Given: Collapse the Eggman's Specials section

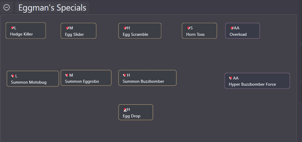Looking at the screenshot, I should click(x=6, y=7).
